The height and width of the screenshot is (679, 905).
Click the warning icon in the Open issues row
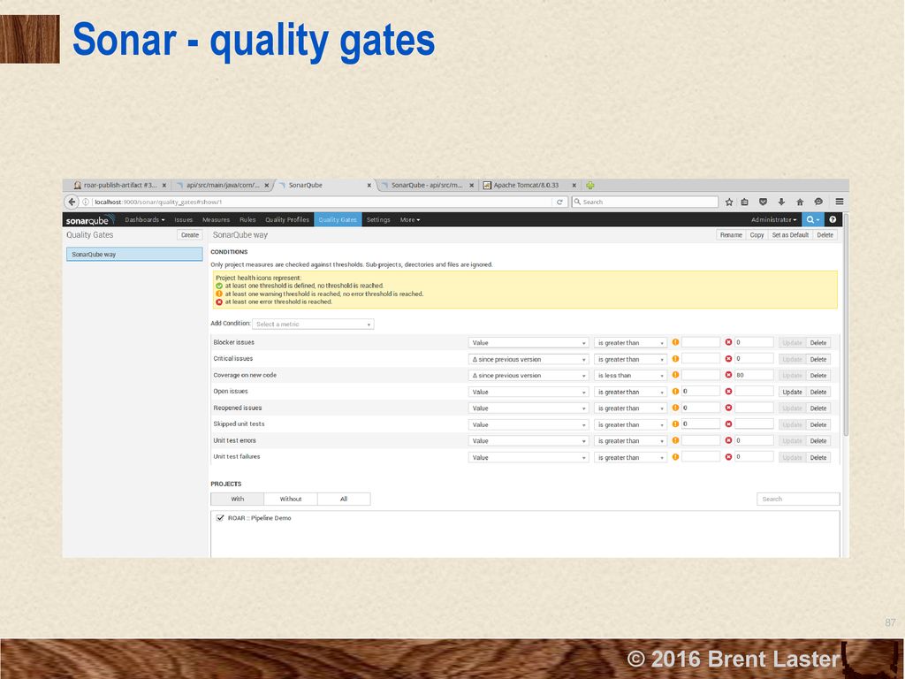[675, 392]
